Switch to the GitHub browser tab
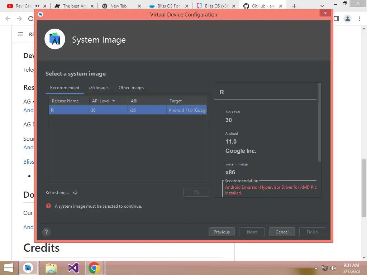This screenshot has width=367, height=275. 262,6
